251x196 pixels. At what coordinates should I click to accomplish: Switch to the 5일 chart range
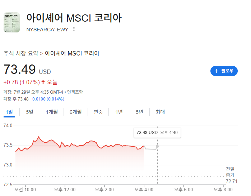click(x=29, y=112)
